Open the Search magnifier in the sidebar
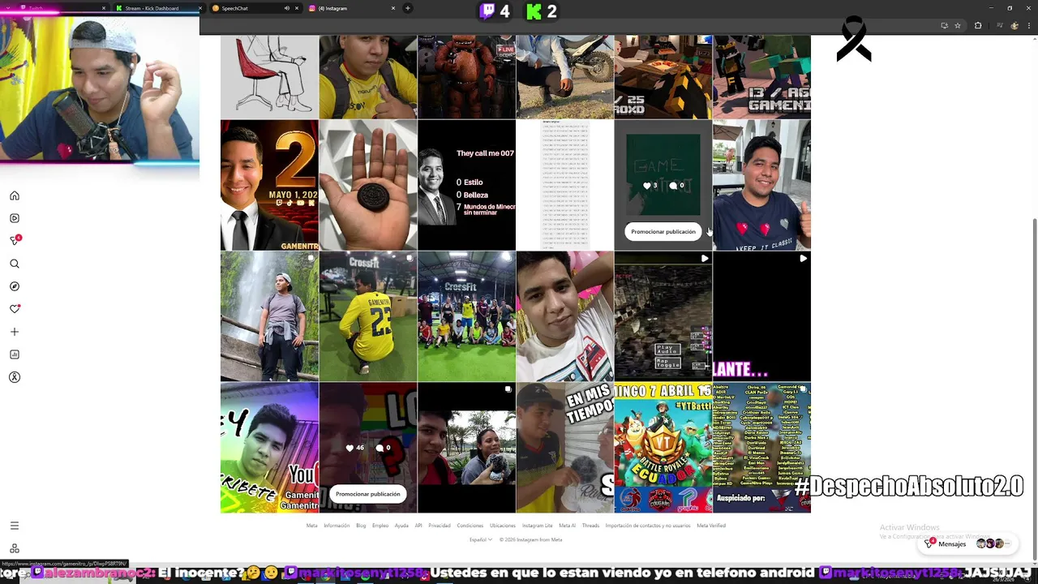Screen dimensions: 1038x584 click(15, 264)
